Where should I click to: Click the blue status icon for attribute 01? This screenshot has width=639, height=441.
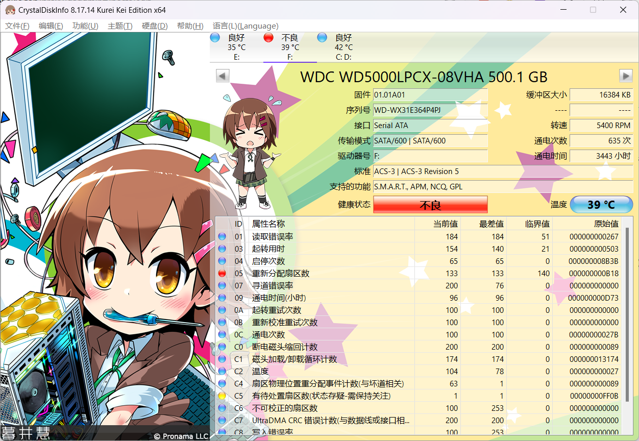click(x=222, y=237)
